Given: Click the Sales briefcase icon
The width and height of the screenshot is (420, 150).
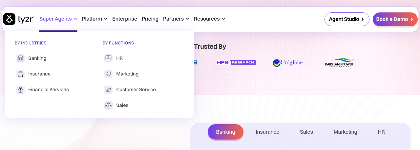Looking at the screenshot, I should click(108, 105).
